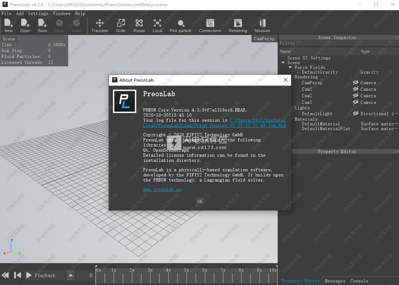
Task: Select the CamPersp item in Scene Inspector
Action: coord(312,83)
